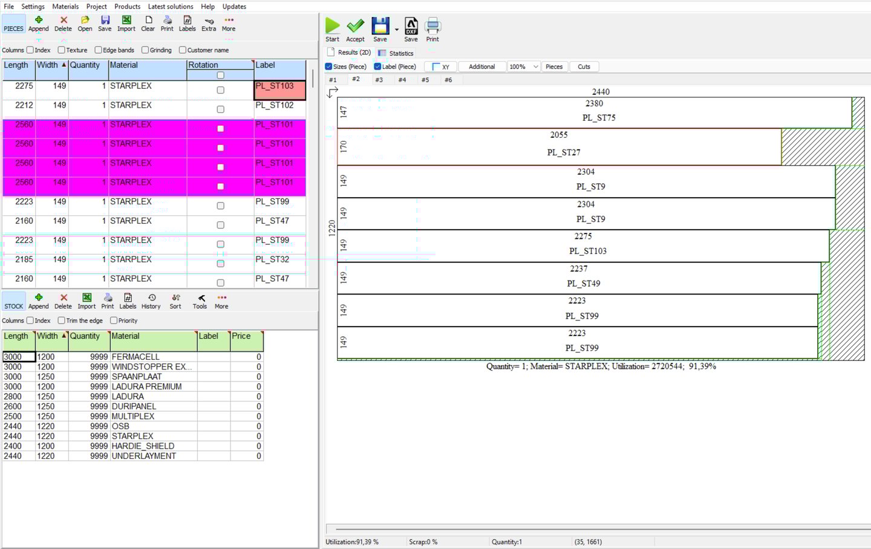Open Labels in the STOCK toolbar
This screenshot has width=871, height=549.
128,301
